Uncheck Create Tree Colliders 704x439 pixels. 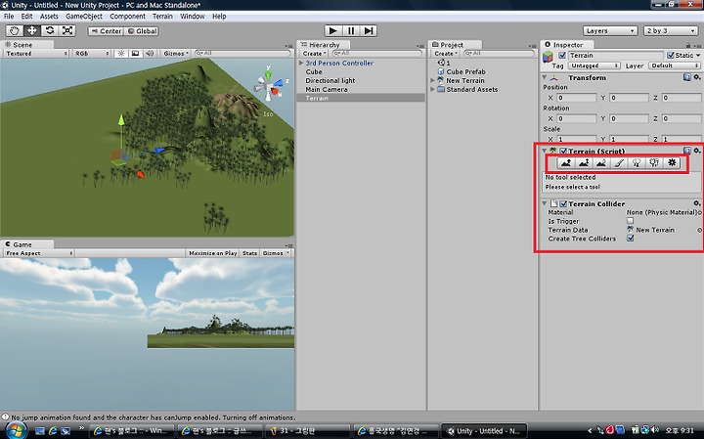pyautogui.click(x=631, y=239)
